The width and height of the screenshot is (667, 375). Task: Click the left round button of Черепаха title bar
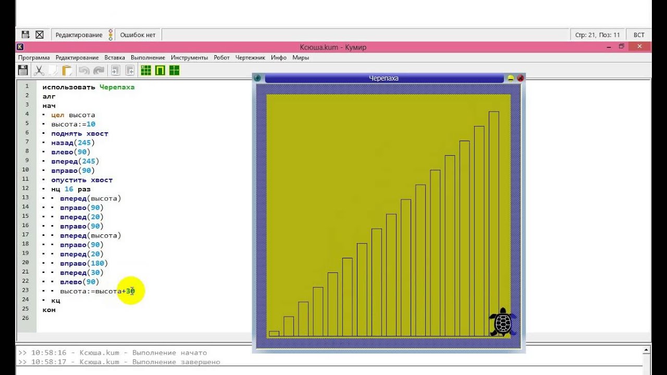(257, 78)
